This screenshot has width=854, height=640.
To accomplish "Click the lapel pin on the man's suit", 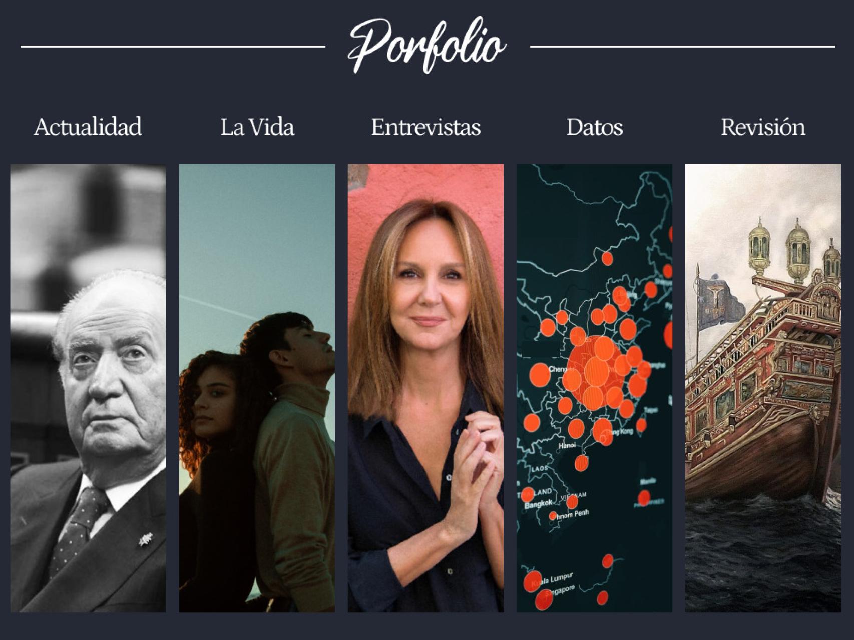I will (145, 540).
